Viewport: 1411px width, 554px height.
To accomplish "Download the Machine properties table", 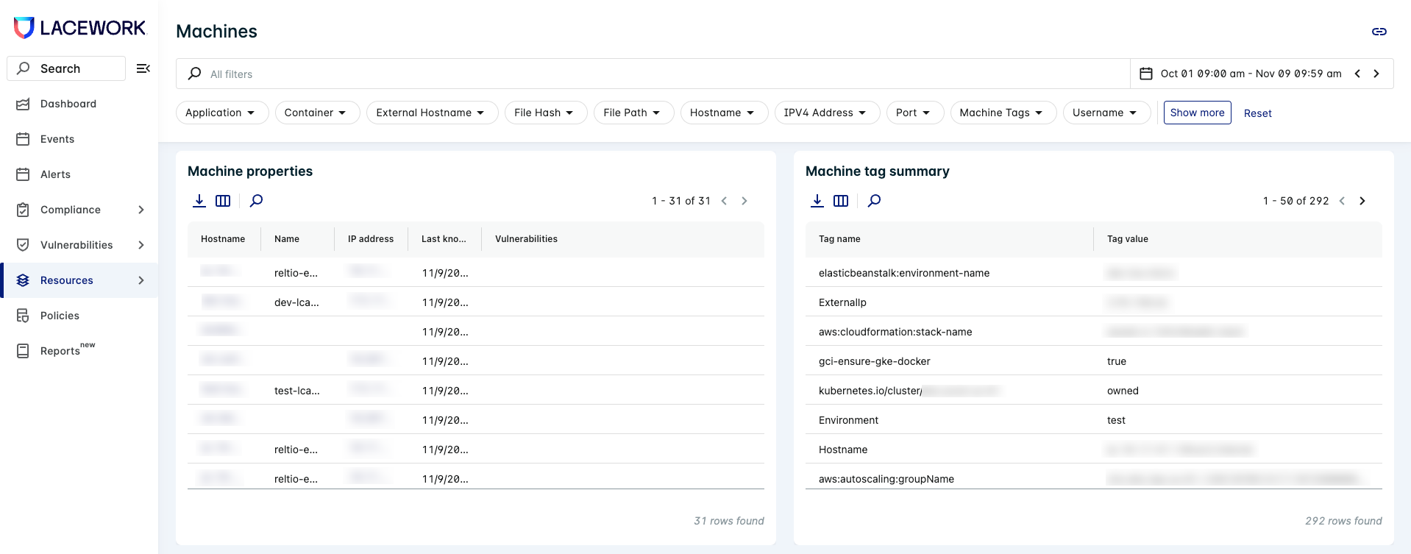I will click(x=199, y=201).
